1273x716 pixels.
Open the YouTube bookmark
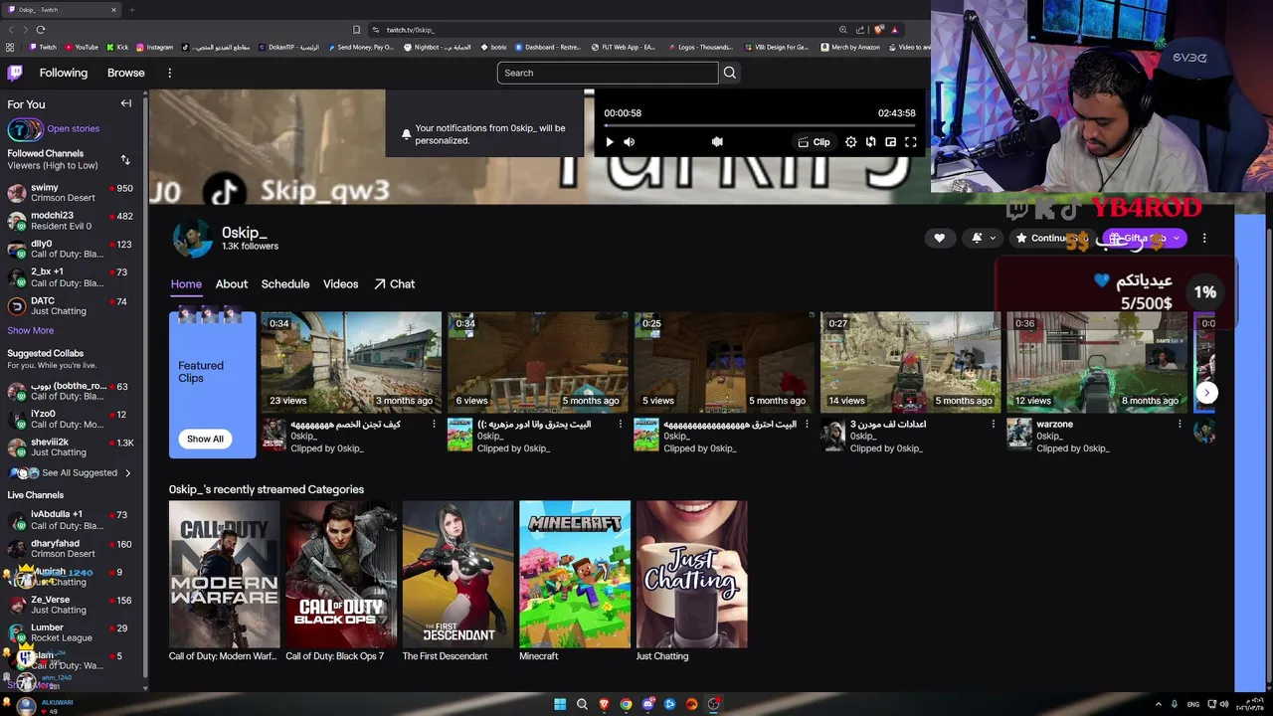click(82, 47)
